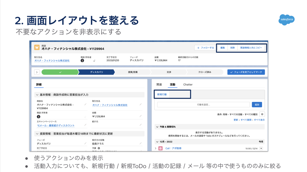
Task: Click the すべて表示 link
Action: (x=259, y=120)
